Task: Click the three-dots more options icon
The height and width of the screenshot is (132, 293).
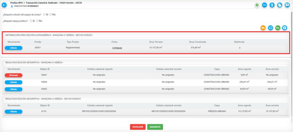Action: click(x=264, y=5)
